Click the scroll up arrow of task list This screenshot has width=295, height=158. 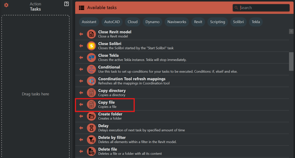291,31
